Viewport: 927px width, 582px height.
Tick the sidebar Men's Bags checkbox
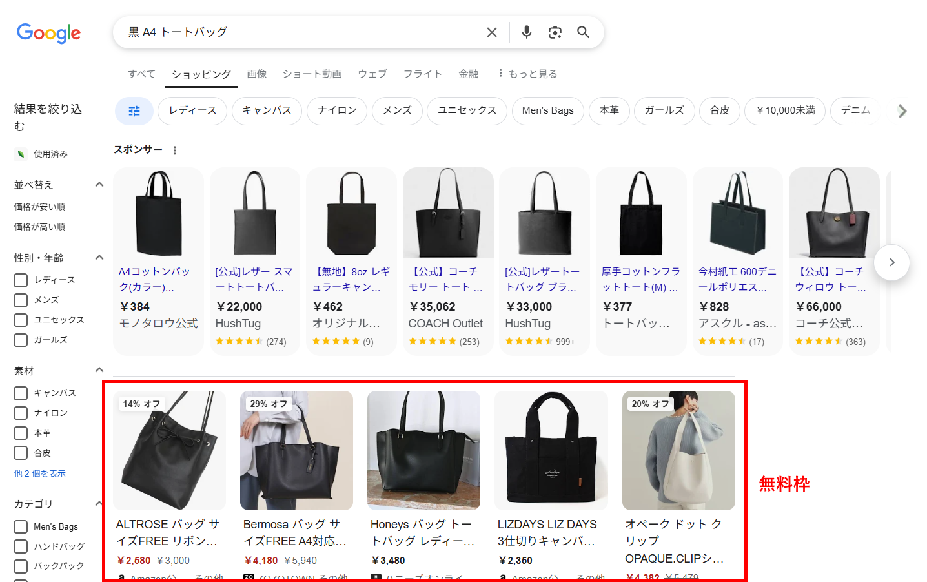coord(21,527)
